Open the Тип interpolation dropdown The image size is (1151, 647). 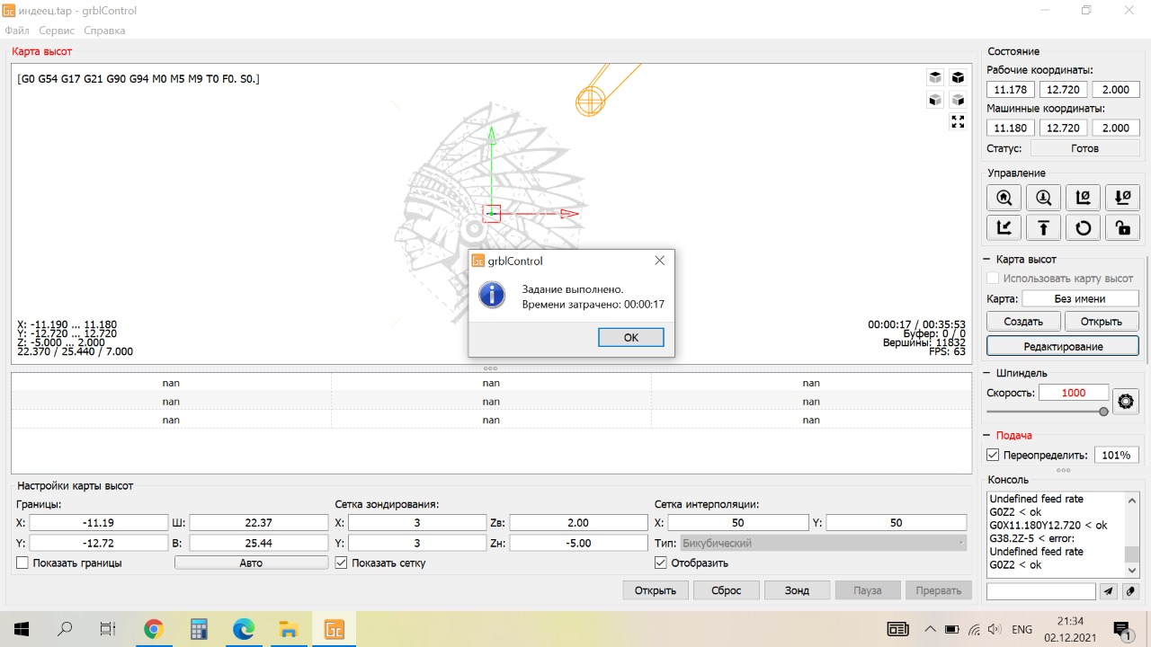point(824,543)
